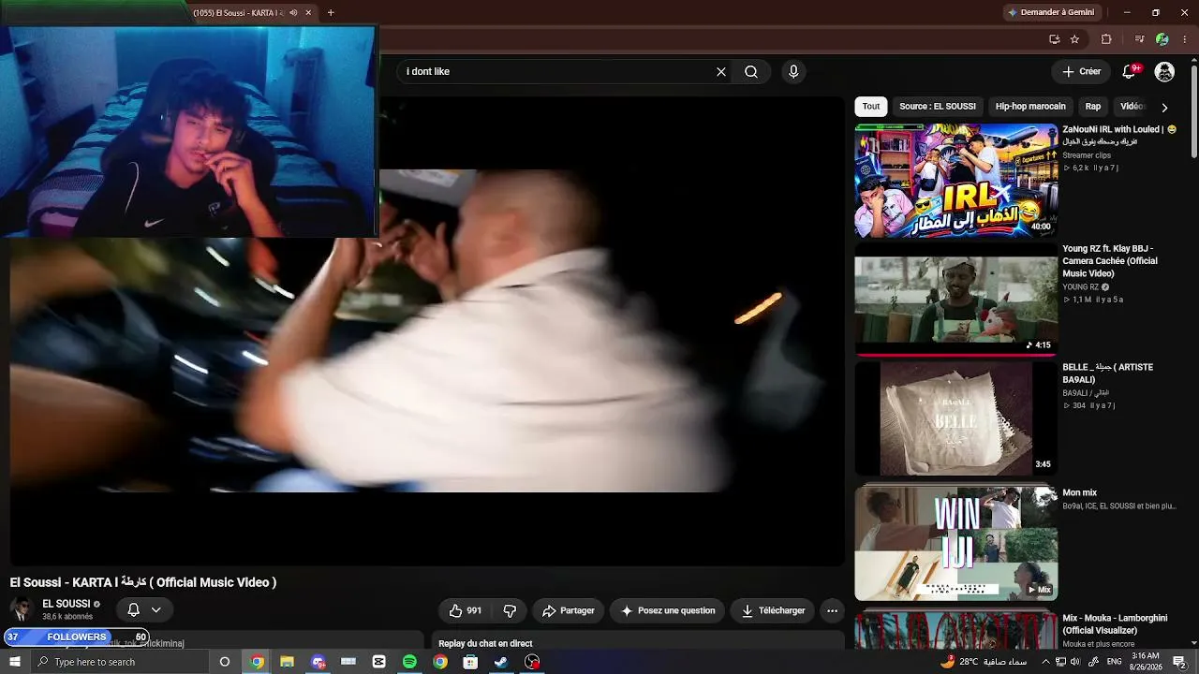Expand the subscription notification dropdown chevron
The width and height of the screenshot is (1199, 674).
[x=156, y=610]
